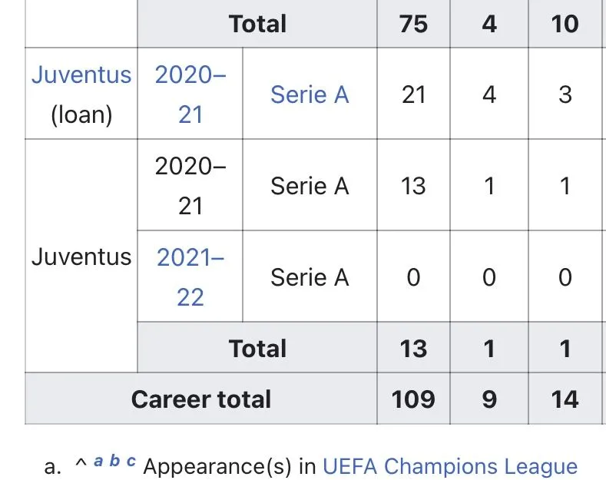606x480 pixels.
Task: Click the 3 cell in Juventus loan row
Action: 565,94
